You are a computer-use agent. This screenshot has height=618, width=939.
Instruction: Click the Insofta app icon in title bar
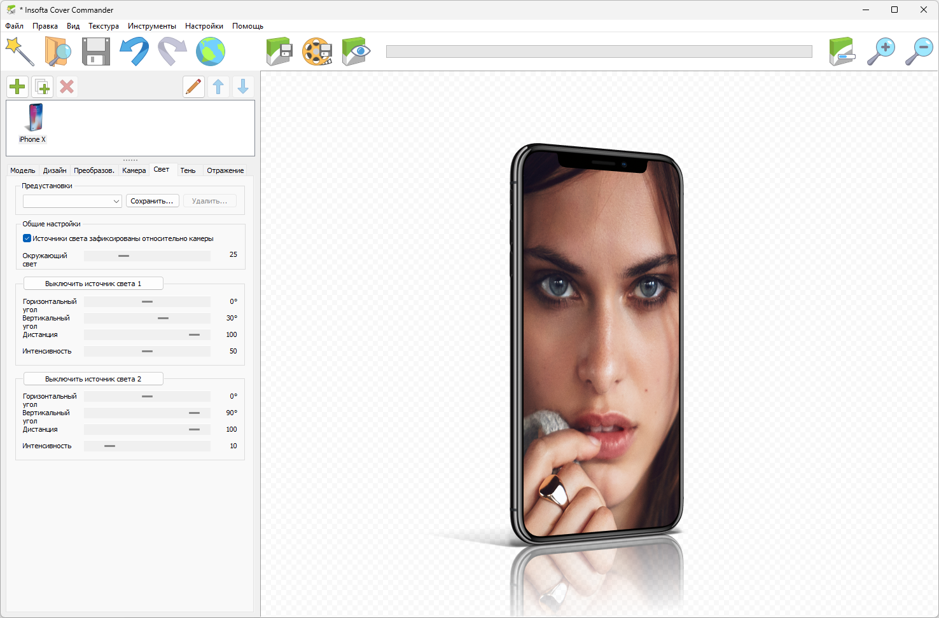click(x=11, y=10)
